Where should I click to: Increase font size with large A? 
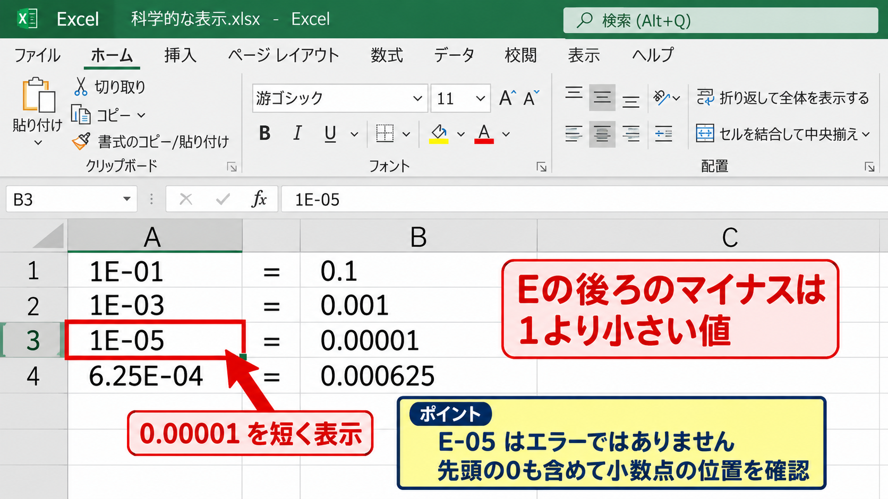pos(507,98)
